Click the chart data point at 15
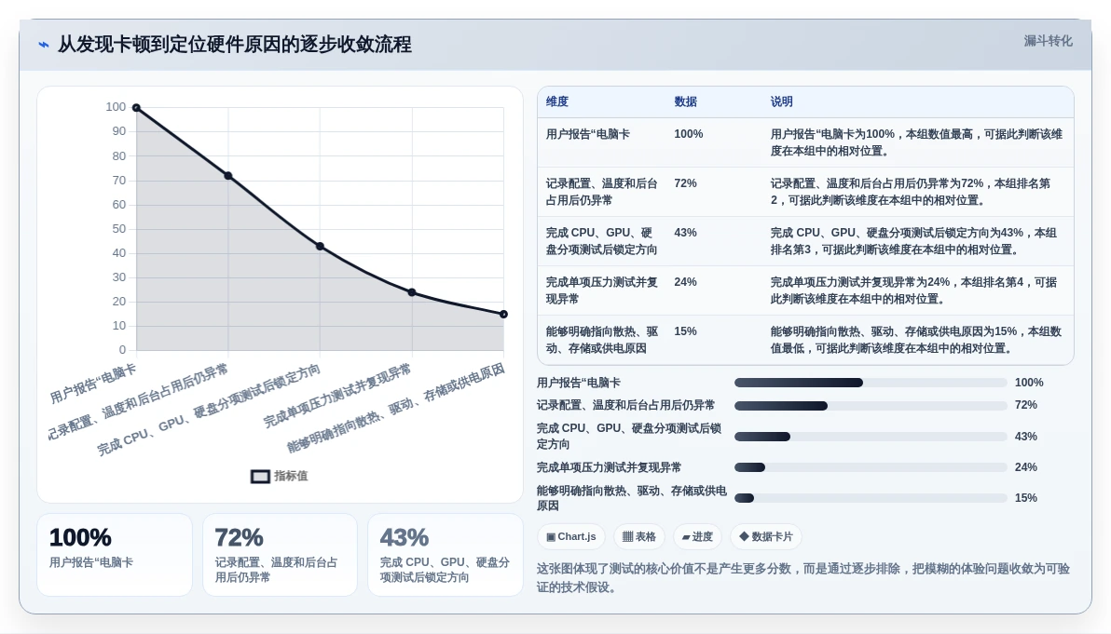The height and width of the screenshot is (634, 1111). tap(504, 314)
